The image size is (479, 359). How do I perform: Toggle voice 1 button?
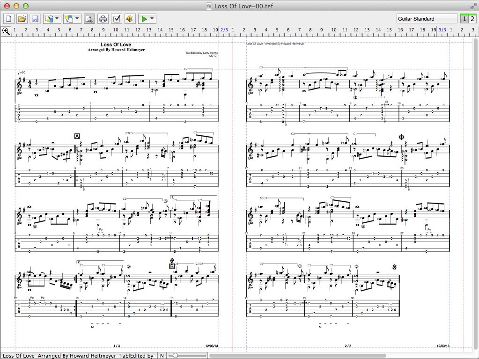[x=464, y=19]
